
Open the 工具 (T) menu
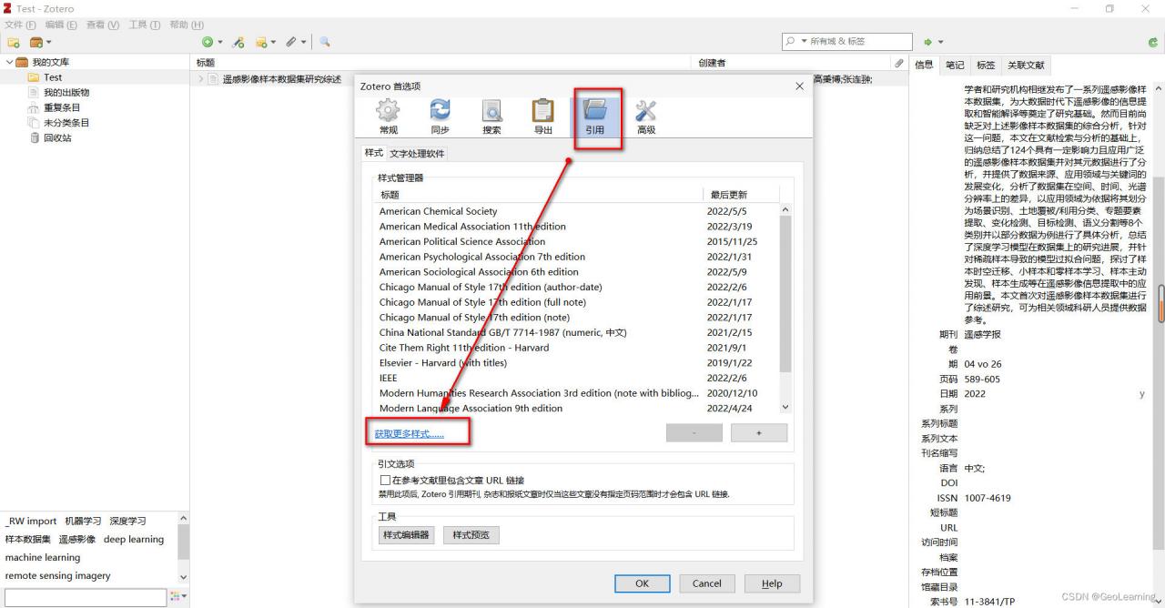click(x=145, y=25)
